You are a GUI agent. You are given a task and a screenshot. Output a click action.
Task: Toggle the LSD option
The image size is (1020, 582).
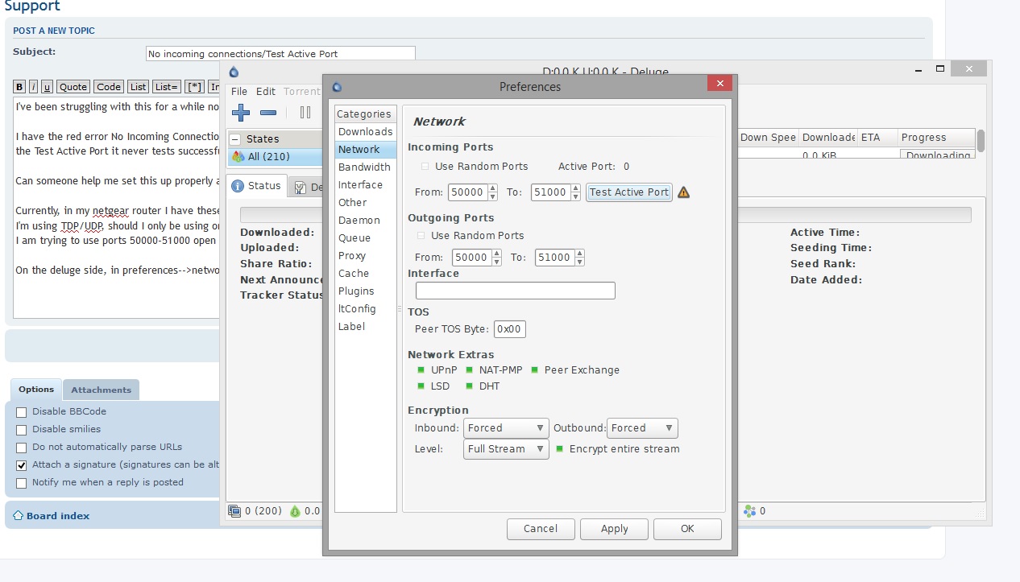coord(421,386)
